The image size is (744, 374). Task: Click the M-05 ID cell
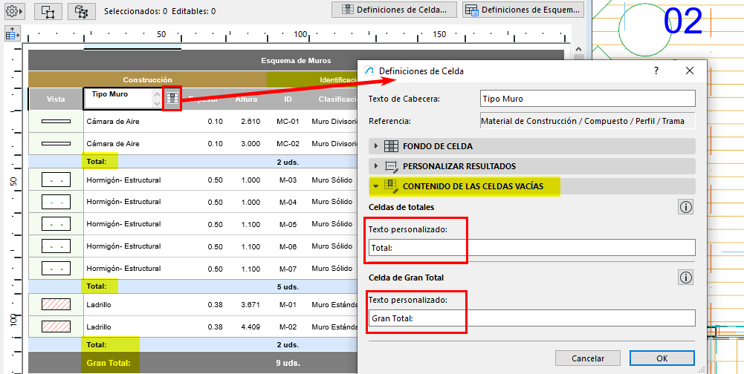tap(288, 224)
